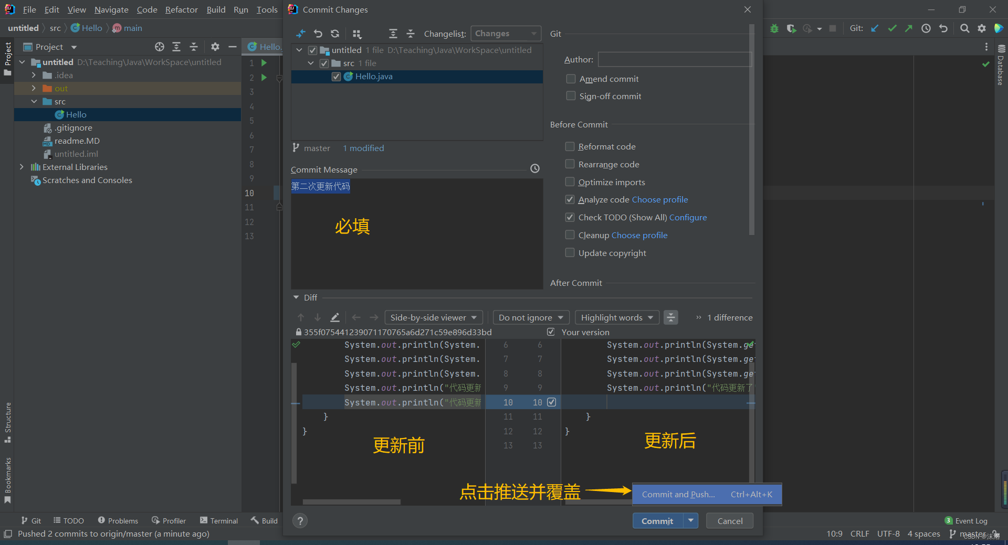Open Terminal tool window tab
This screenshot has width=1008, height=545.
point(219,521)
